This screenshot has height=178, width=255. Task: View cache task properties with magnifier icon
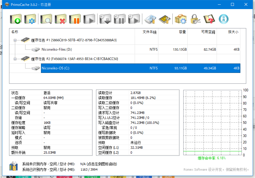pyautogui.click(x=46, y=19)
